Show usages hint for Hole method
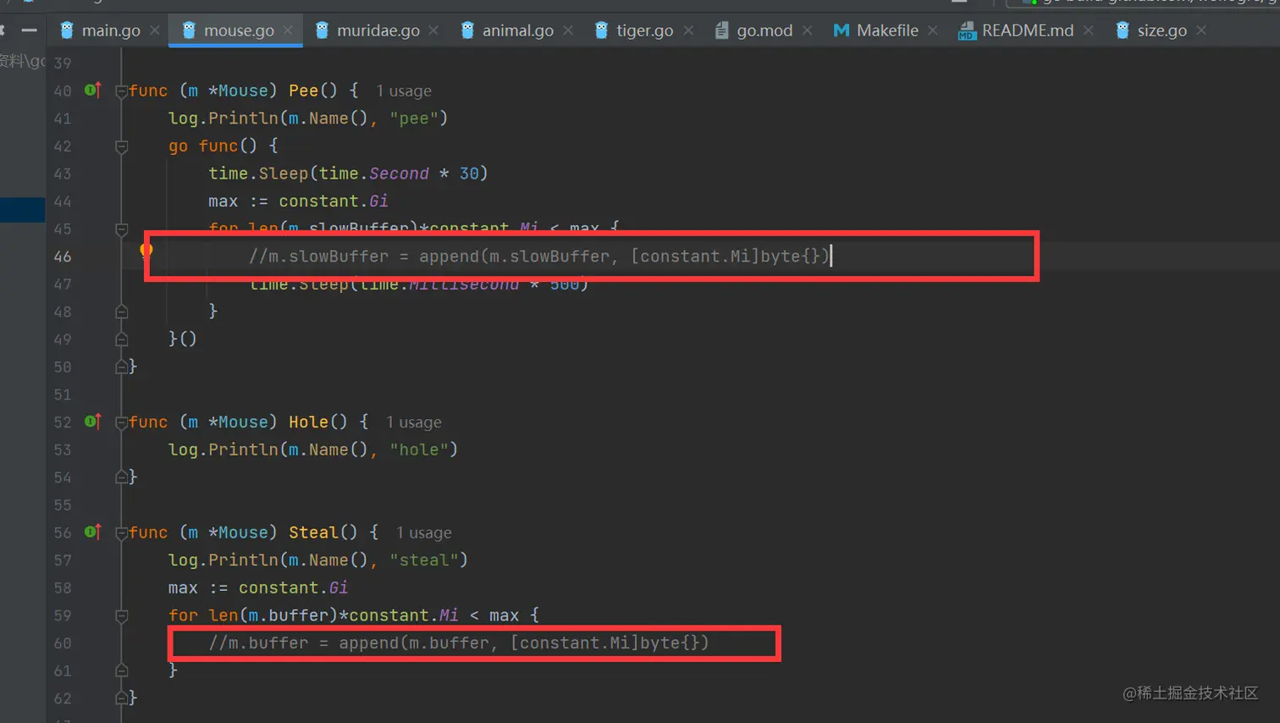The width and height of the screenshot is (1280, 723). coord(414,422)
